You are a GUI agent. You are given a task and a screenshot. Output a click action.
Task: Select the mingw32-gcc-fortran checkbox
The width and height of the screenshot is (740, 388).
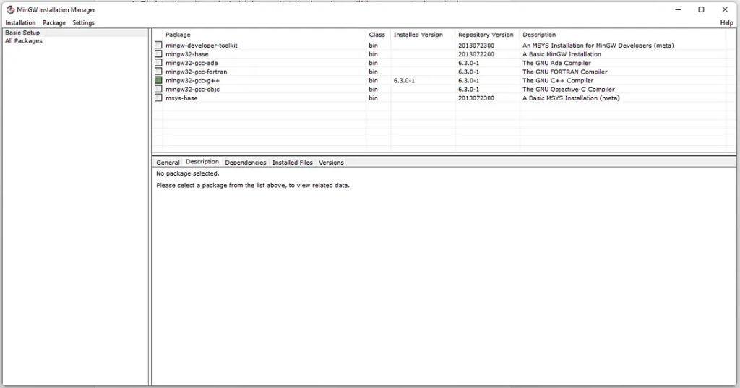158,72
